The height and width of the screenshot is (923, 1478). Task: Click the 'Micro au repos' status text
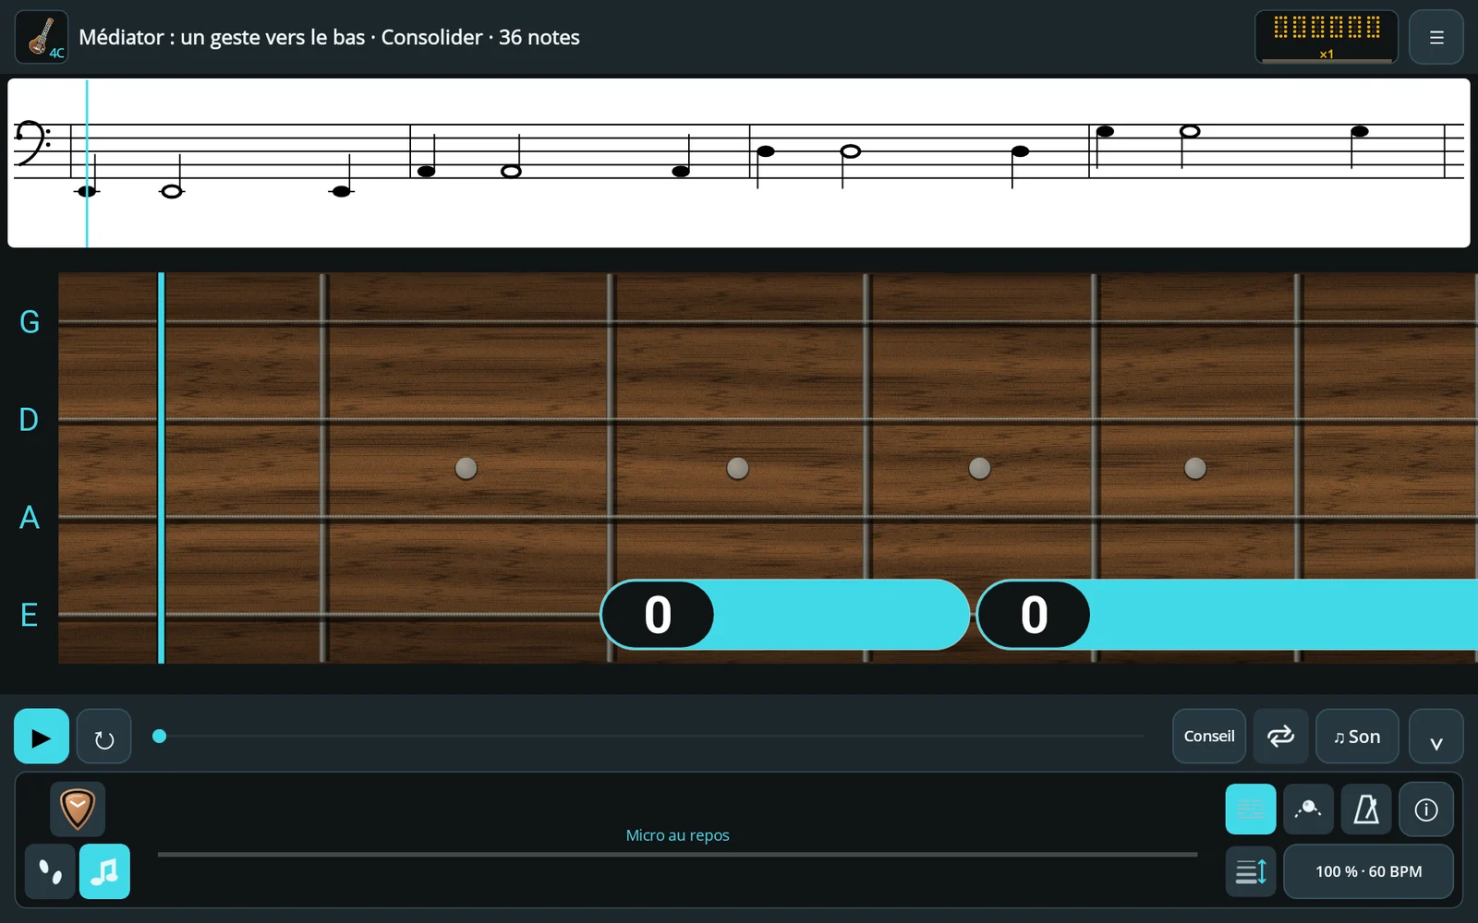point(677,835)
